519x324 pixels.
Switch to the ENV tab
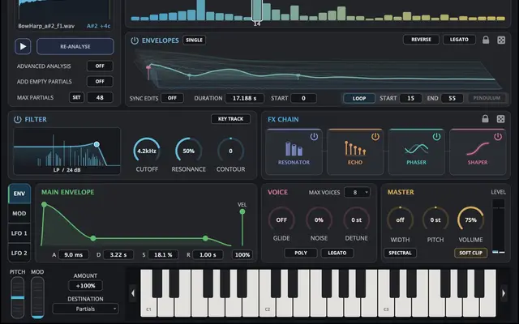coord(19,194)
